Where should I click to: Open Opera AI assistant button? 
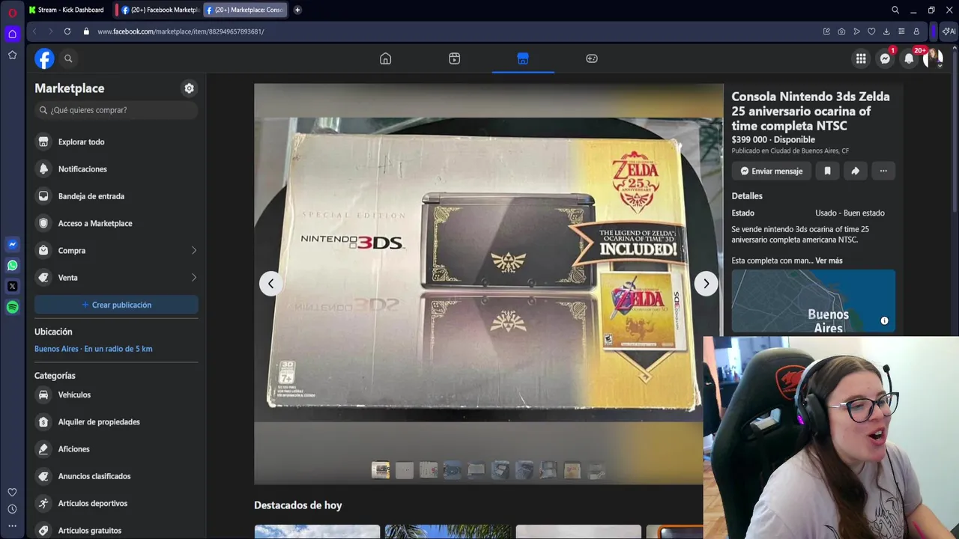click(949, 31)
